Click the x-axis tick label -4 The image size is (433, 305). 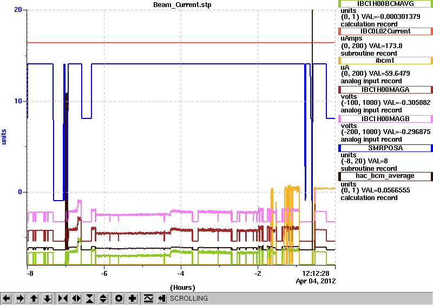(x=181, y=274)
